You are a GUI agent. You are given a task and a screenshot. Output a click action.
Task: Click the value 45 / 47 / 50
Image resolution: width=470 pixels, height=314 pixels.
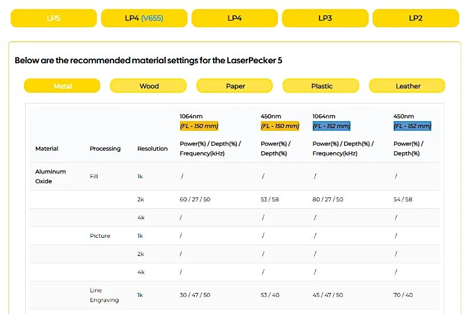click(328, 295)
